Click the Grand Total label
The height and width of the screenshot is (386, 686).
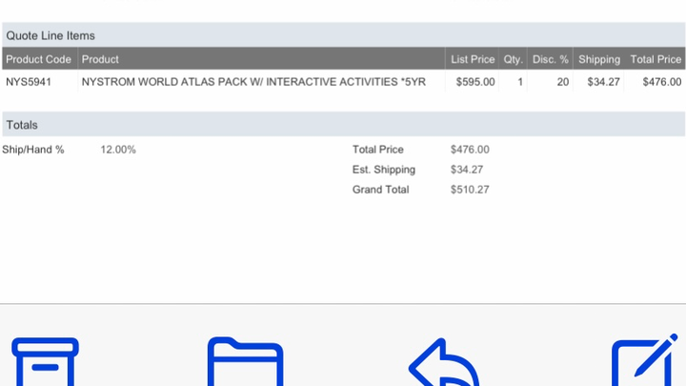381,190
